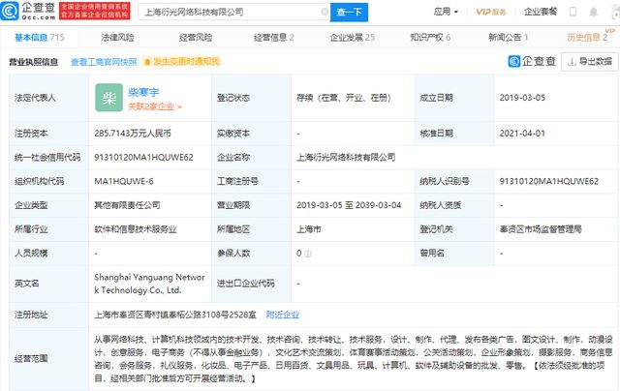This screenshot has height=391, width=620.
Task: Expand the 应用 dropdown menu
Action: (x=446, y=12)
